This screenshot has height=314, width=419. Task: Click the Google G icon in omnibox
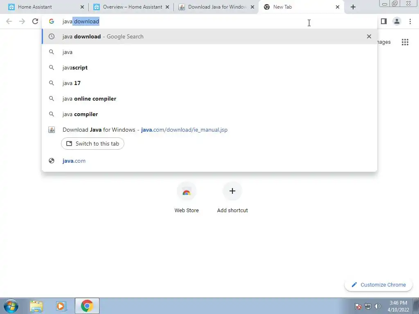click(x=52, y=21)
